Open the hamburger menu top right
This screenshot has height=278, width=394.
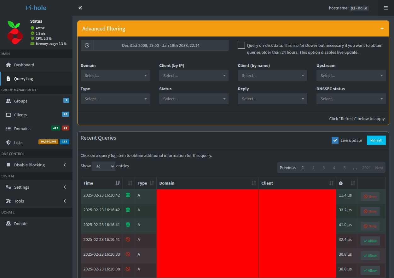coord(386,8)
